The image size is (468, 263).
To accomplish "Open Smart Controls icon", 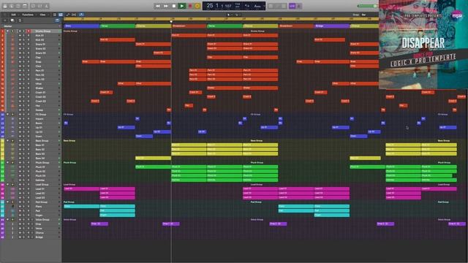I will point(33,6).
